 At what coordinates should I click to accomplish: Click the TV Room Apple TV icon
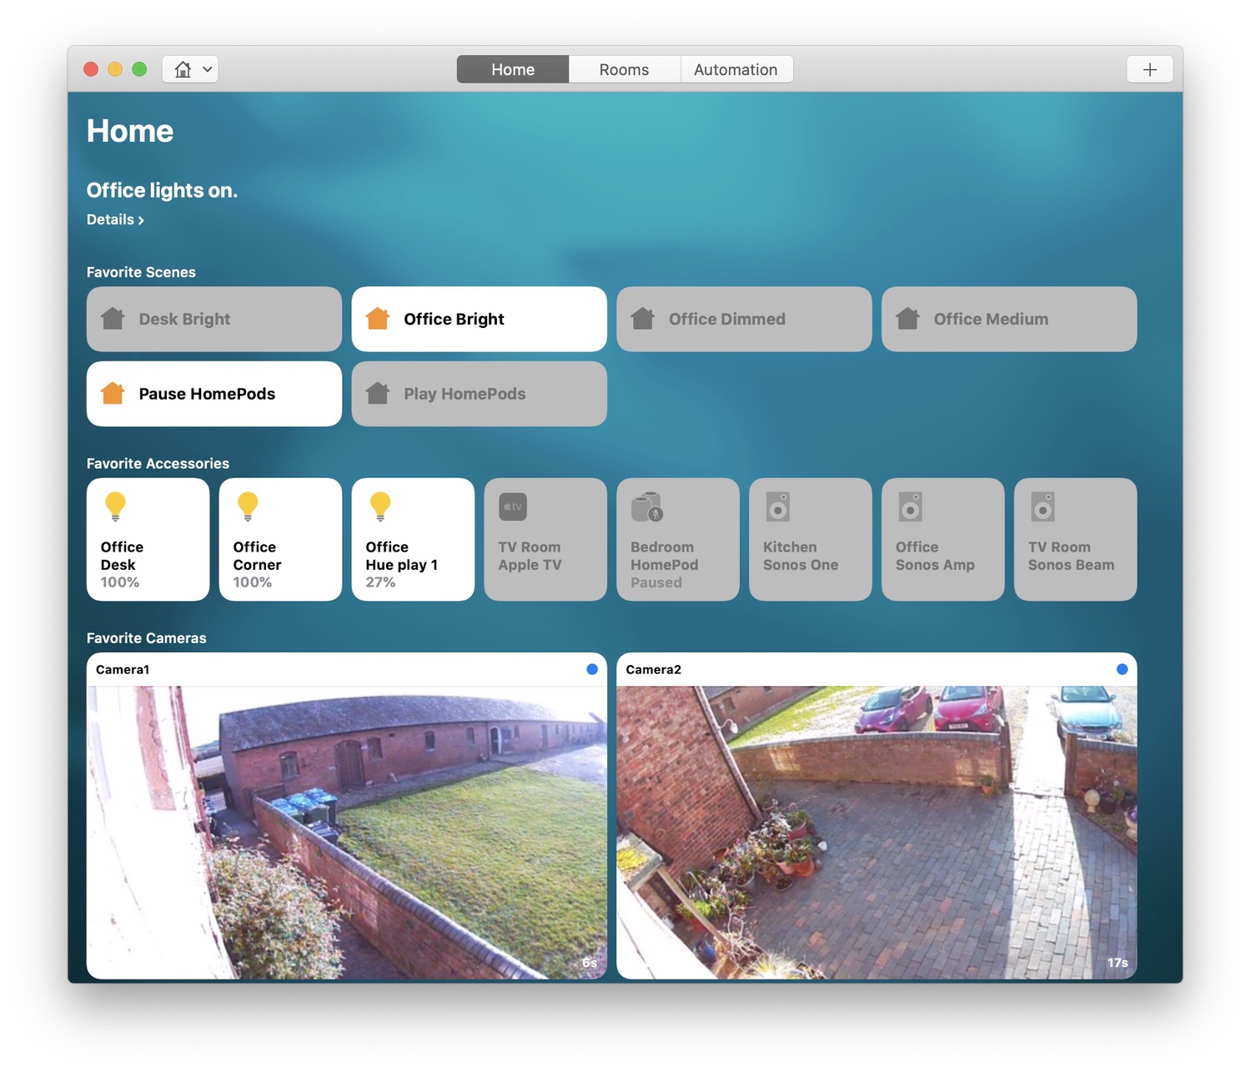[x=513, y=506]
